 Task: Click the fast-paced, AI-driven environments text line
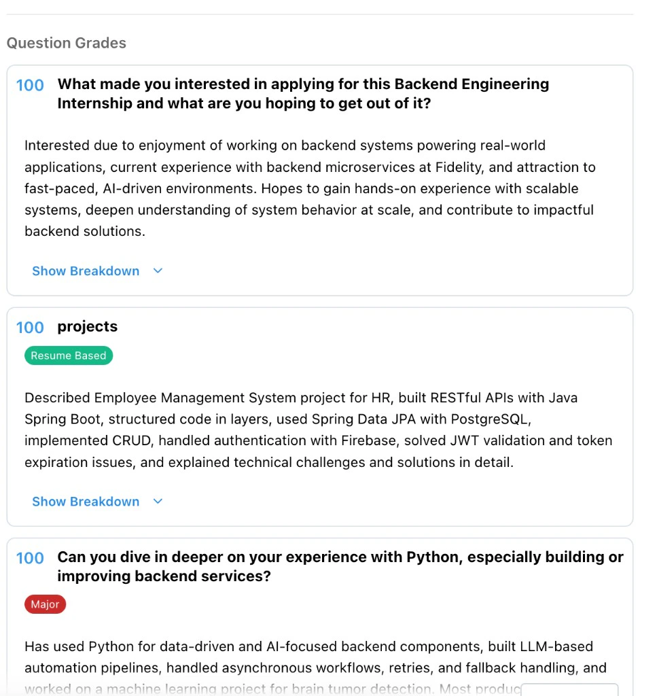(301, 188)
